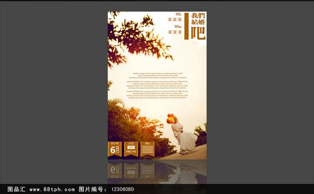Viewport: 314px width, 194px height.
Task: Click the last paragraph of poster body text
Action: 157,95
